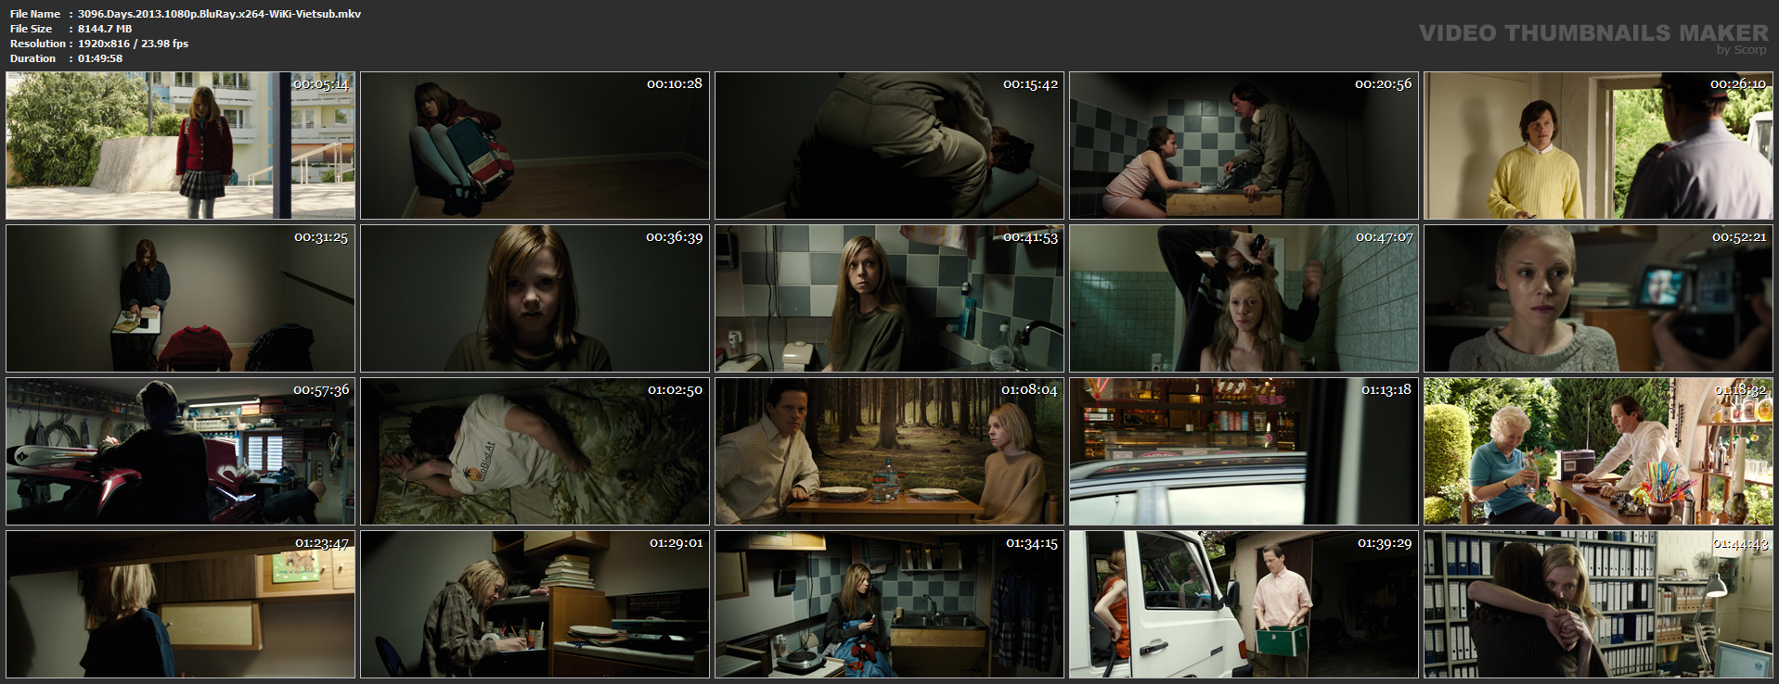This screenshot has width=1779, height=684.
Task: Click the resolution value 1920x816 / 23.98 fps
Action: pyautogui.click(x=133, y=44)
